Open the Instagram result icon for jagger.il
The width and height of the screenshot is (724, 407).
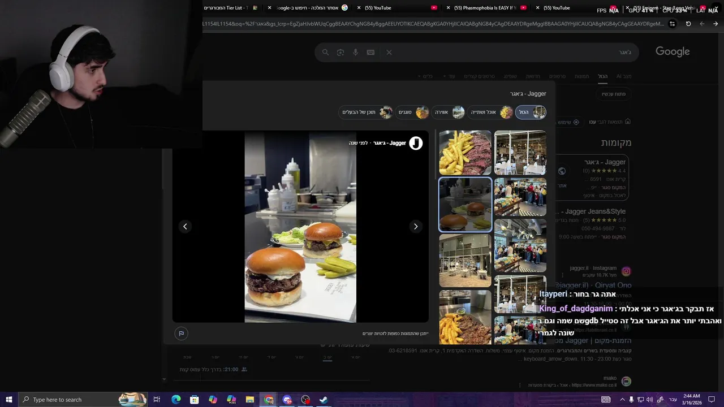(626, 271)
